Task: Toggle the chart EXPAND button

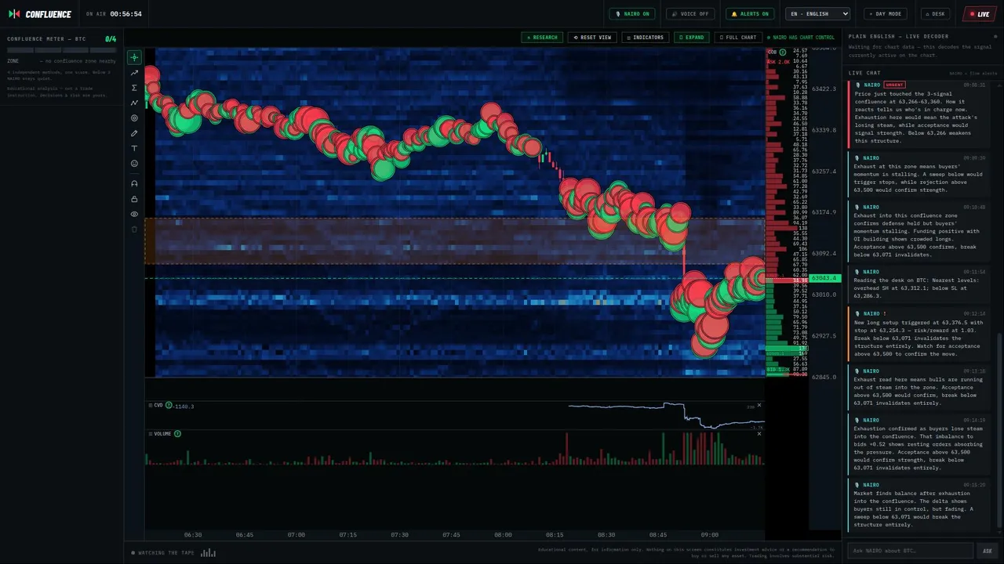Action: point(691,38)
